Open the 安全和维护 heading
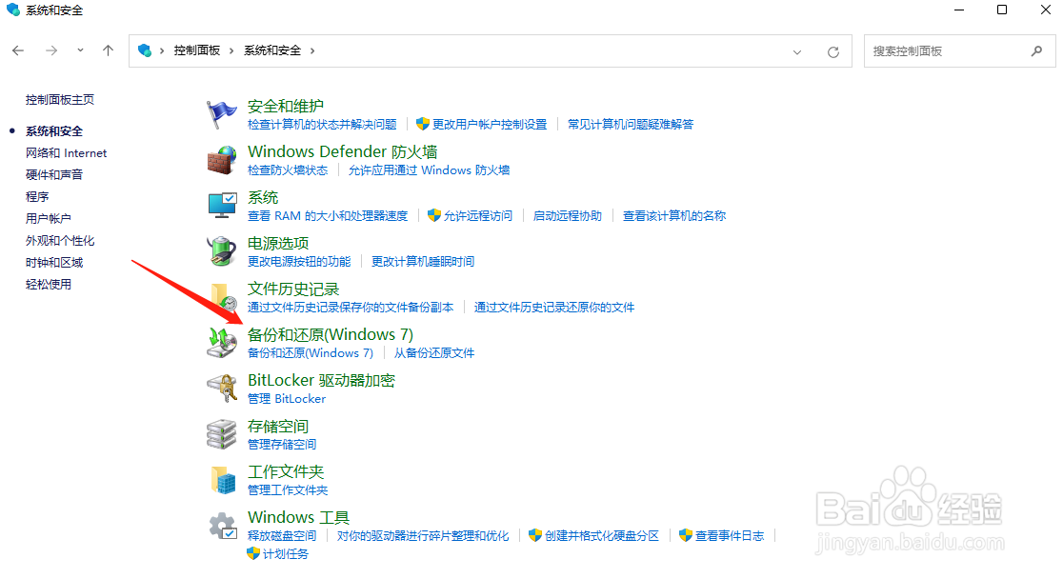 pos(286,107)
